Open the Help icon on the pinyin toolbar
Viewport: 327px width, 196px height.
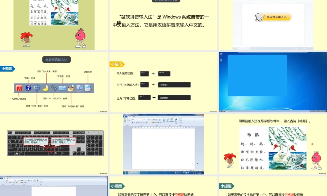tap(28, 88)
